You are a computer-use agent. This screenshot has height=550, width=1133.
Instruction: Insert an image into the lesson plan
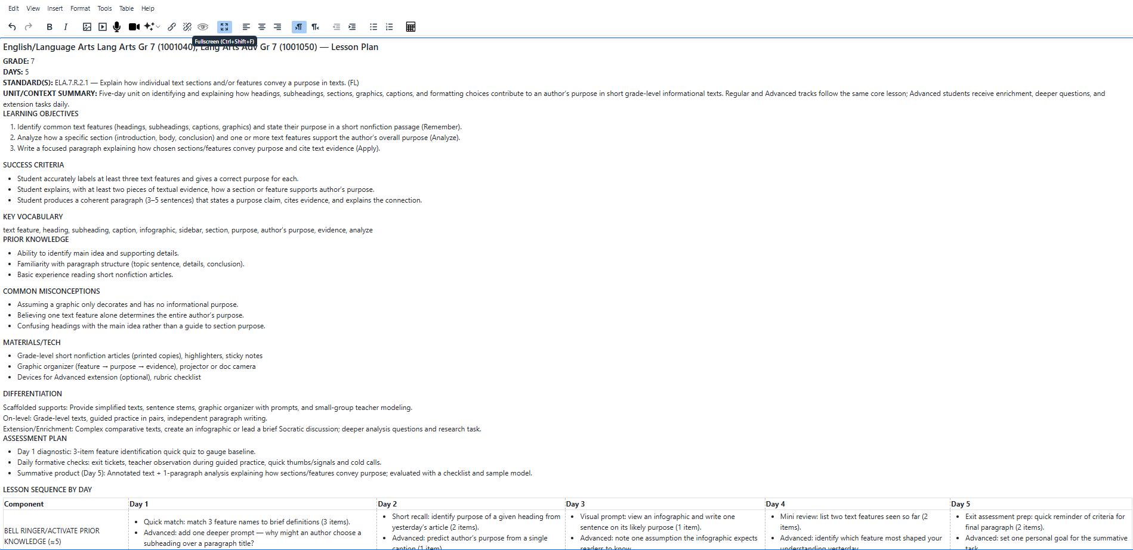pyautogui.click(x=87, y=27)
